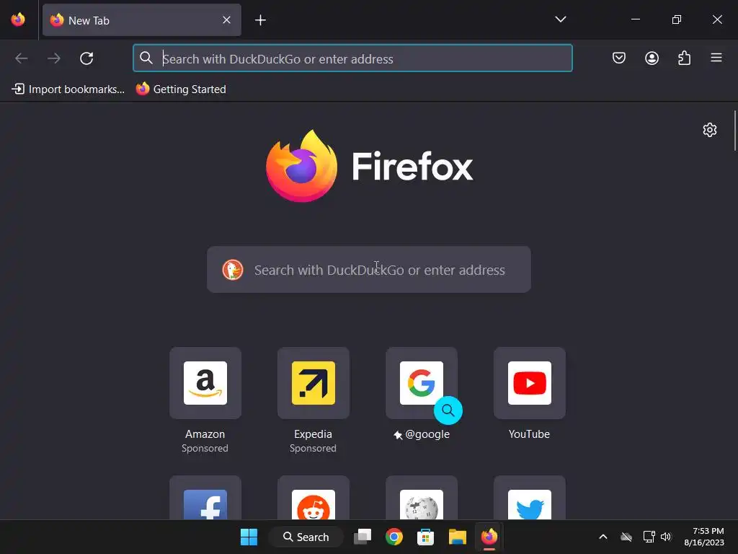Open the Firefox account menu
Screen dimensions: 738x554
652,58
